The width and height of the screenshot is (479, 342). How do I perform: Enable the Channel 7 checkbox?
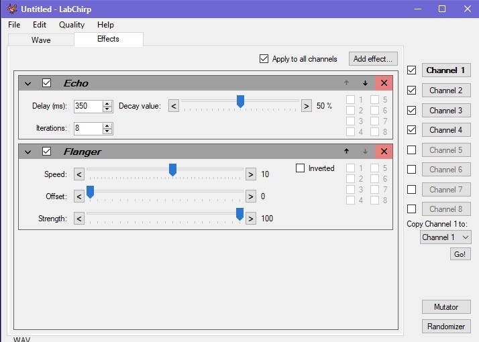pos(411,189)
